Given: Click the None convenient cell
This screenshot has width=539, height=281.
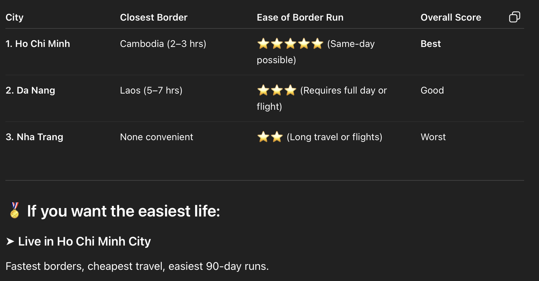Looking at the screenshot, I should 156,137.
